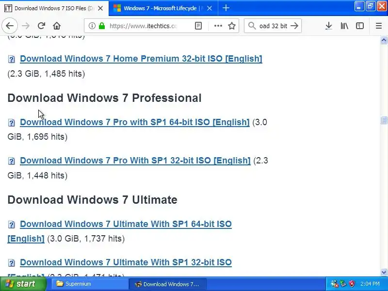Image resolution: width=388 pixels, height=291 pixels.
Task: Submit search with the arrow button
Action: pyautogui.click(x=294, y=26)
